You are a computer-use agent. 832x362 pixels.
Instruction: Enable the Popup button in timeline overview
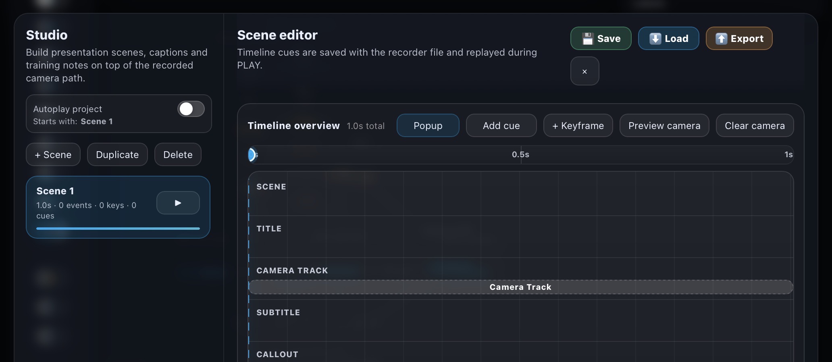coord(428,125)
